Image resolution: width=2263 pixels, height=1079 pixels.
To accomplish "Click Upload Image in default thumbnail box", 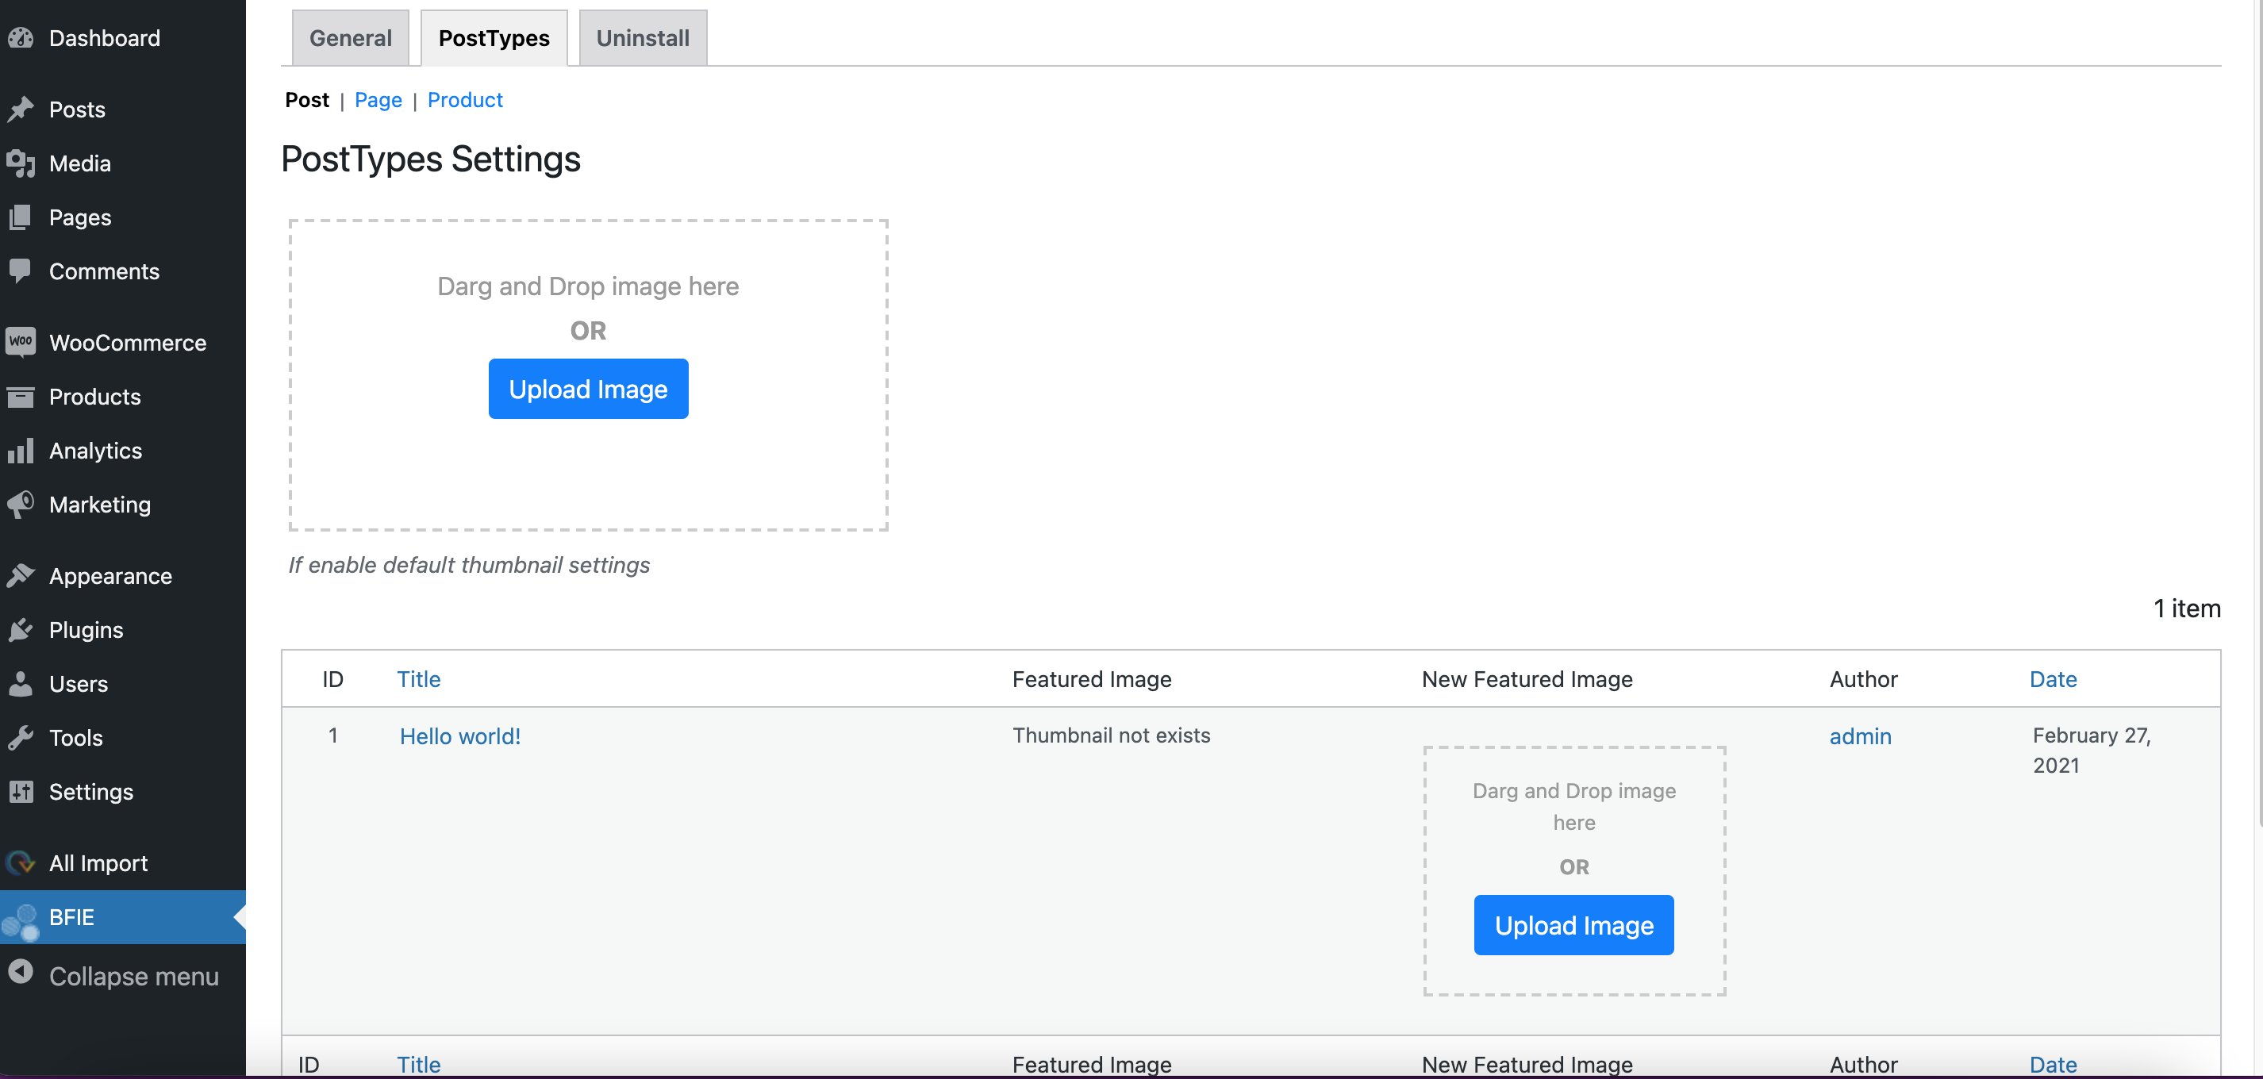I will click(x=588, y=389).
